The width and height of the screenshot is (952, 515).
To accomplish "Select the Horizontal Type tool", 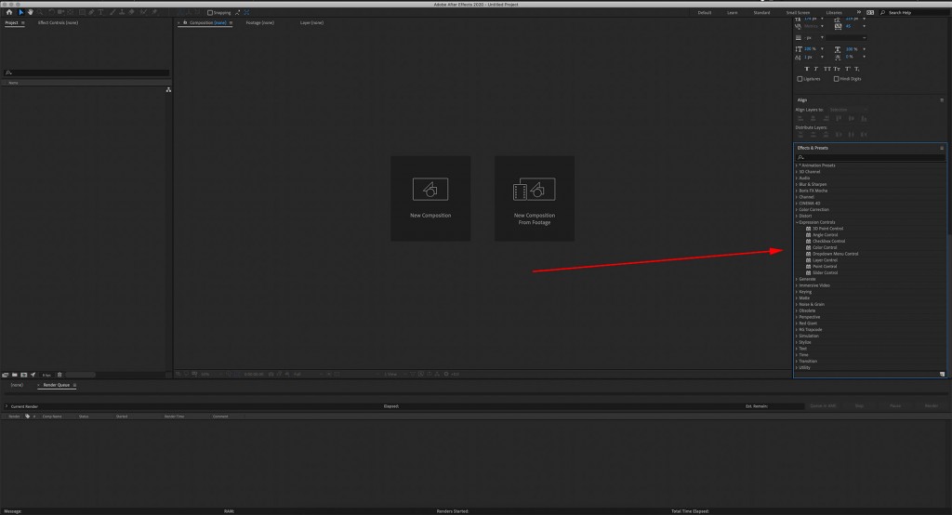I will tap(100, 12).
